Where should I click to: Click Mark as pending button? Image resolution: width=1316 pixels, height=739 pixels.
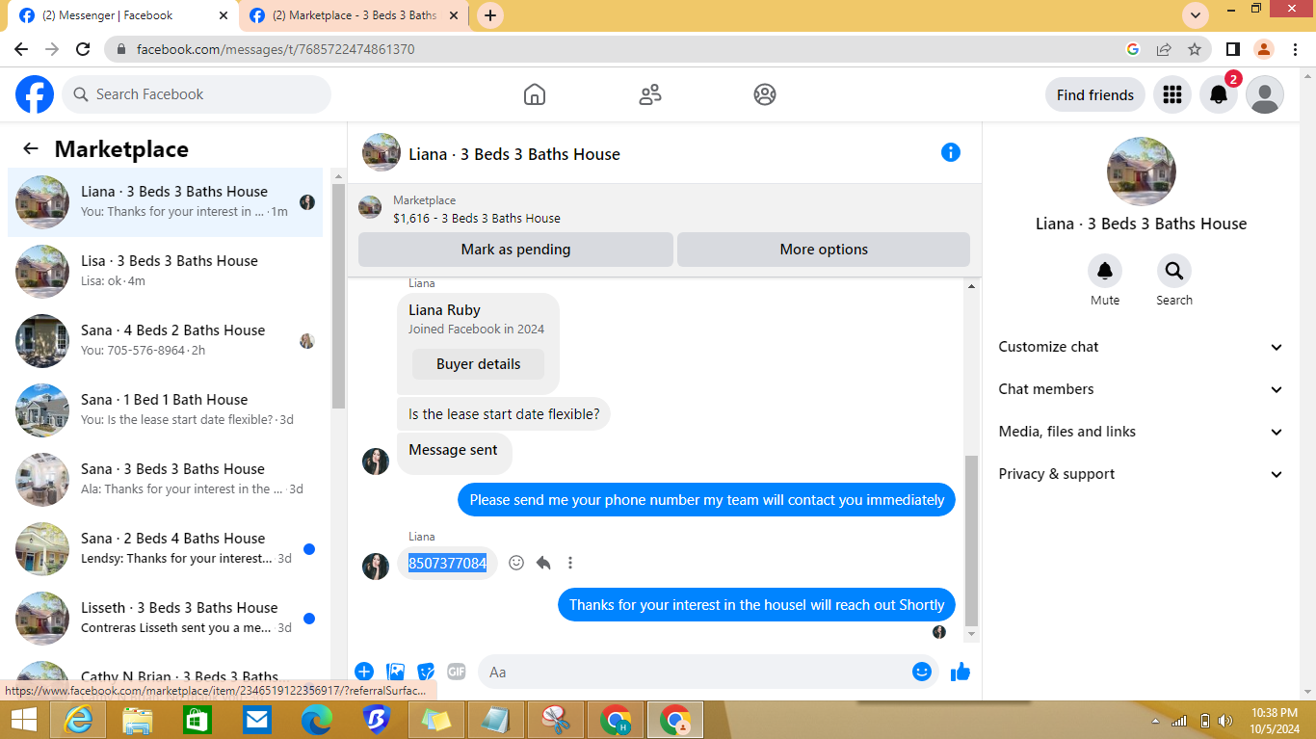pyautogui.click(x=515, y=250)
